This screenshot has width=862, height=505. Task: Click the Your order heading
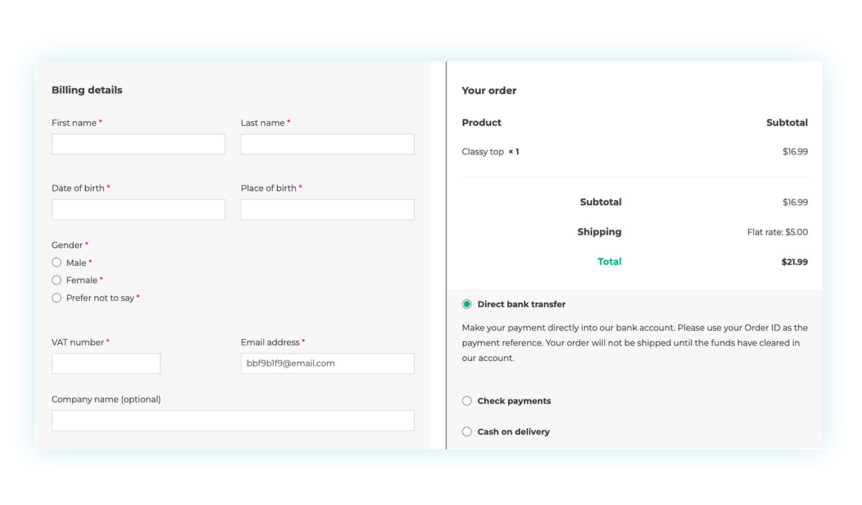489,90
